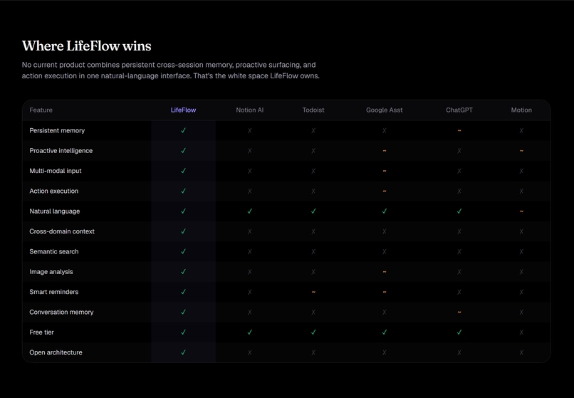Click LifeFlow checkmark for Action execution
This screenshot has height=398, width=574.
click(184, 191)
